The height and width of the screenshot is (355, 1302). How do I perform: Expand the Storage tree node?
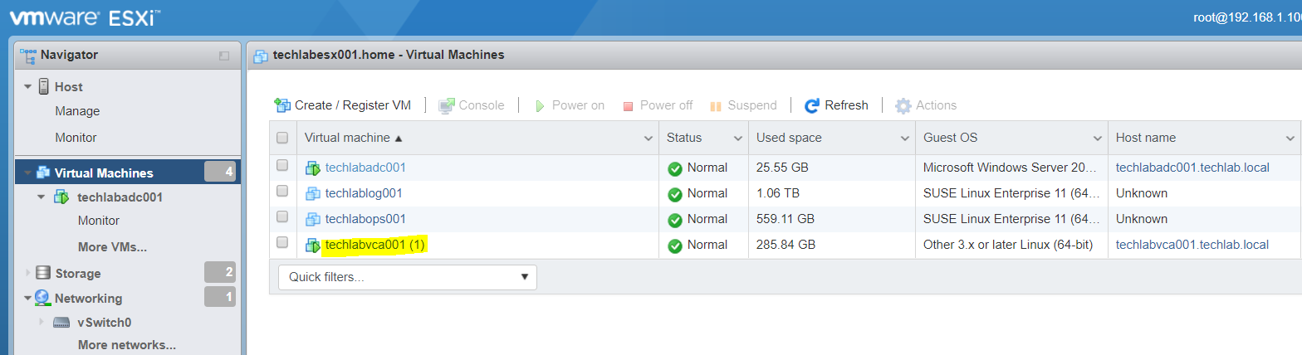(28, 273)
